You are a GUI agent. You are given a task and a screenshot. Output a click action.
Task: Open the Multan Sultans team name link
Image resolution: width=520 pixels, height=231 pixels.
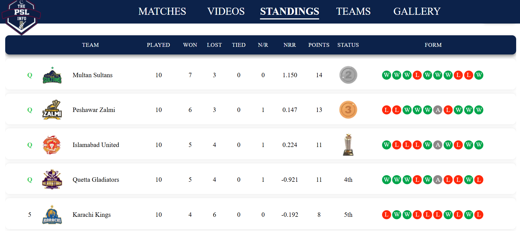93,75
